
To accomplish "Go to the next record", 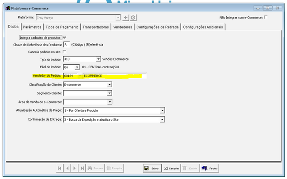I will [x=75, y=168].
